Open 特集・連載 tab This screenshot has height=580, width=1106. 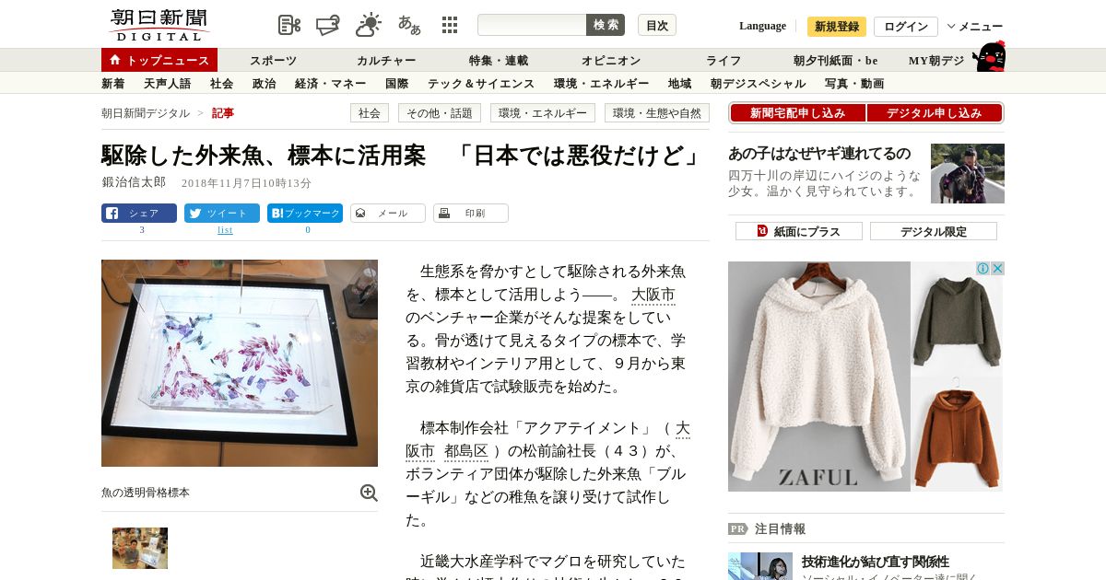499,61
